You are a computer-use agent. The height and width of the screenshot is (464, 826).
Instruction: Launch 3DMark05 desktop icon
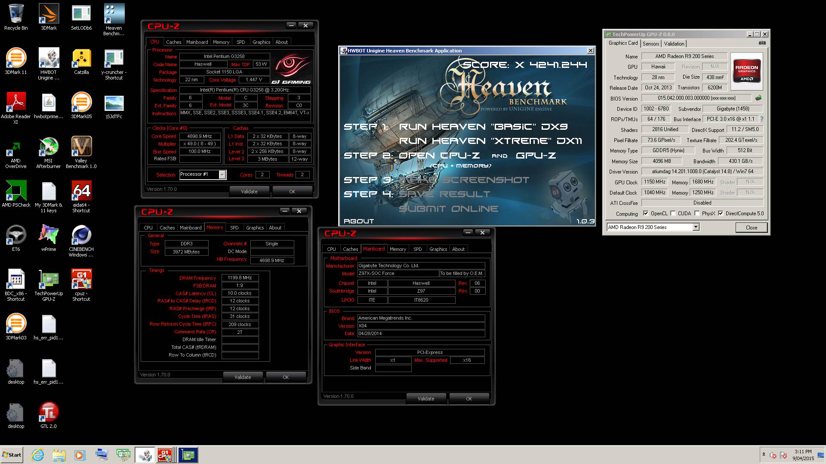coord(81,106)
